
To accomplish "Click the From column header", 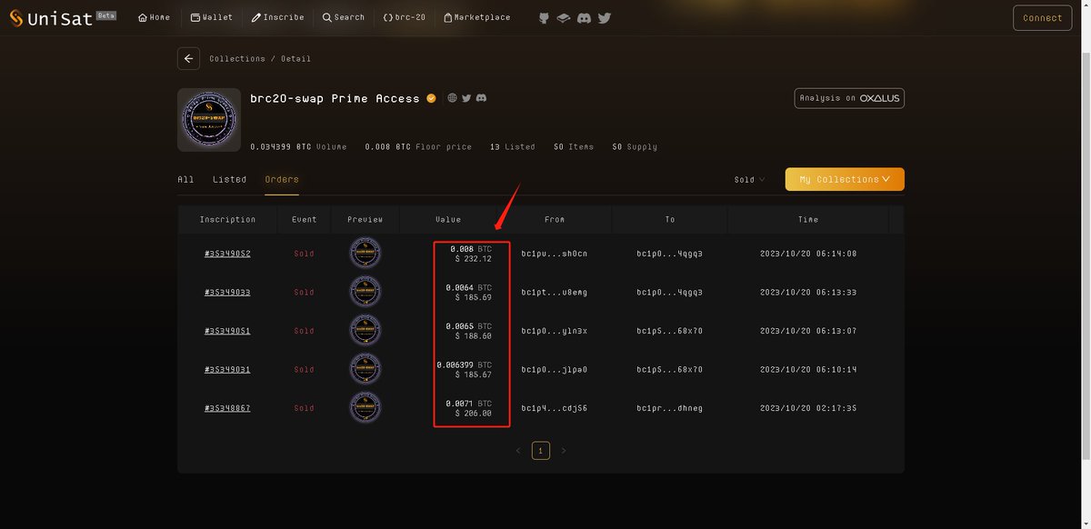I will [x=555, y=220].
